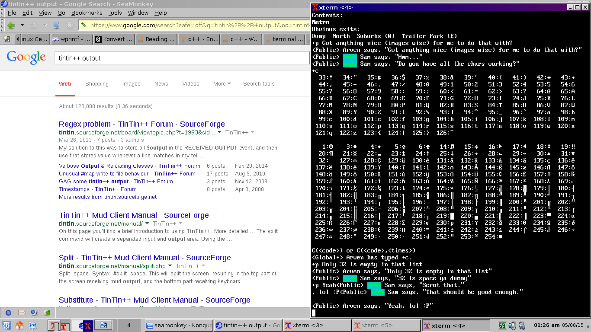Open Address Book from status bar

click(x=47, y=313)
